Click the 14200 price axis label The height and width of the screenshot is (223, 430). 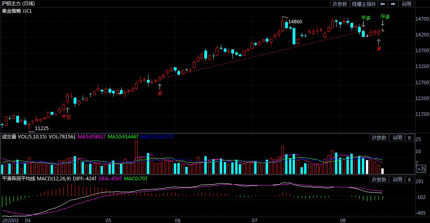point(422,35)
